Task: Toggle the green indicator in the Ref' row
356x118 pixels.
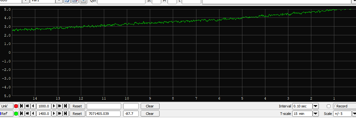Action: click(16, 114)
